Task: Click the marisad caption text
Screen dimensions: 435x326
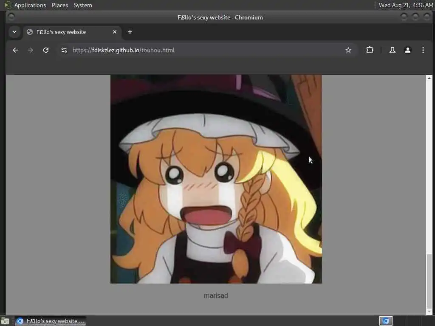Action: point(216,296)
